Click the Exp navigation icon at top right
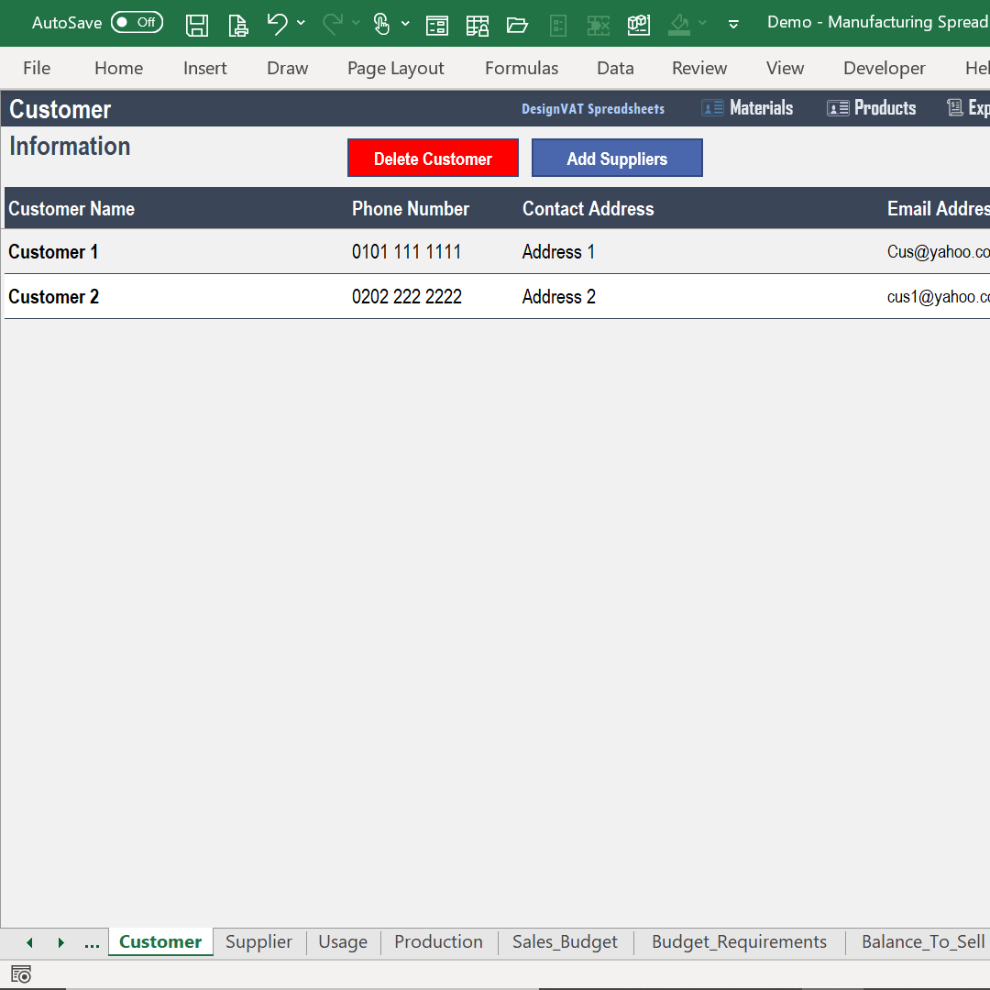Screen dimensions: 990x990 click(x=953, y=107)
